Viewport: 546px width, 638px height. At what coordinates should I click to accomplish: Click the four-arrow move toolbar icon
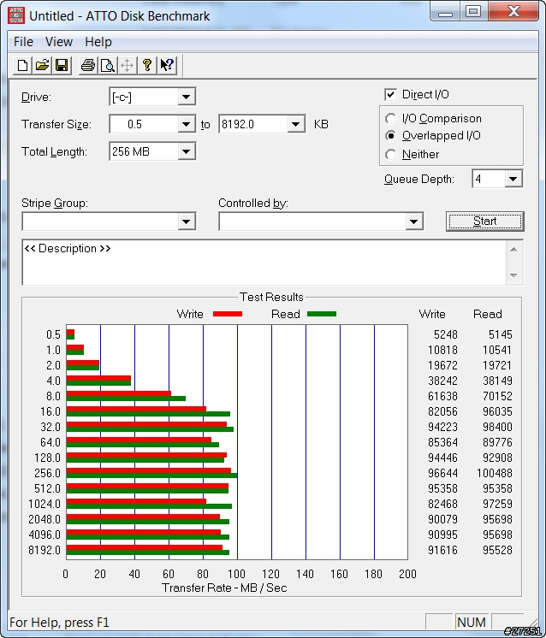click(x=127, y=66)
